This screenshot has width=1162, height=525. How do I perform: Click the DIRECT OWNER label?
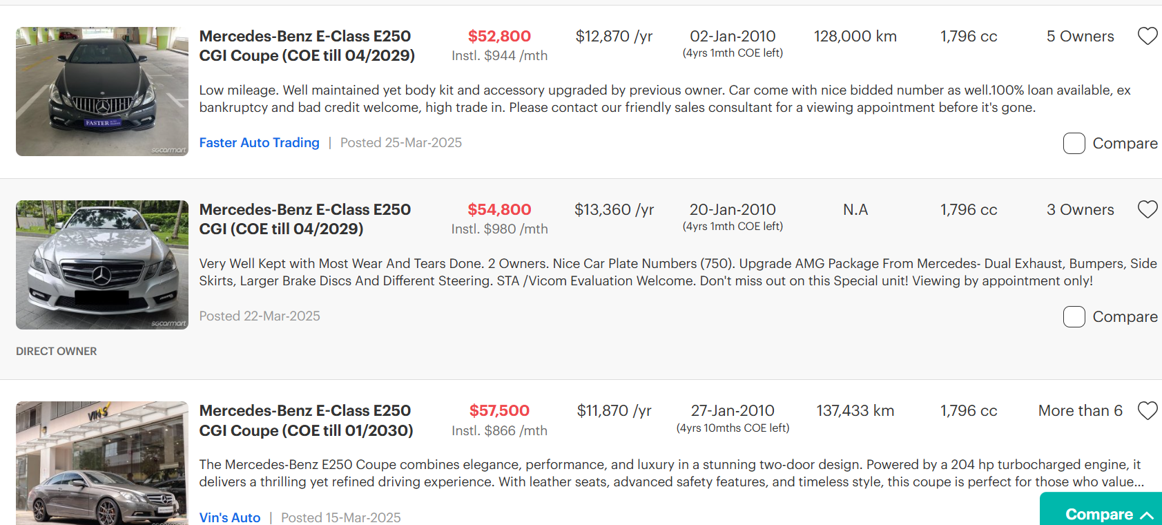click(x=57, y=351)
